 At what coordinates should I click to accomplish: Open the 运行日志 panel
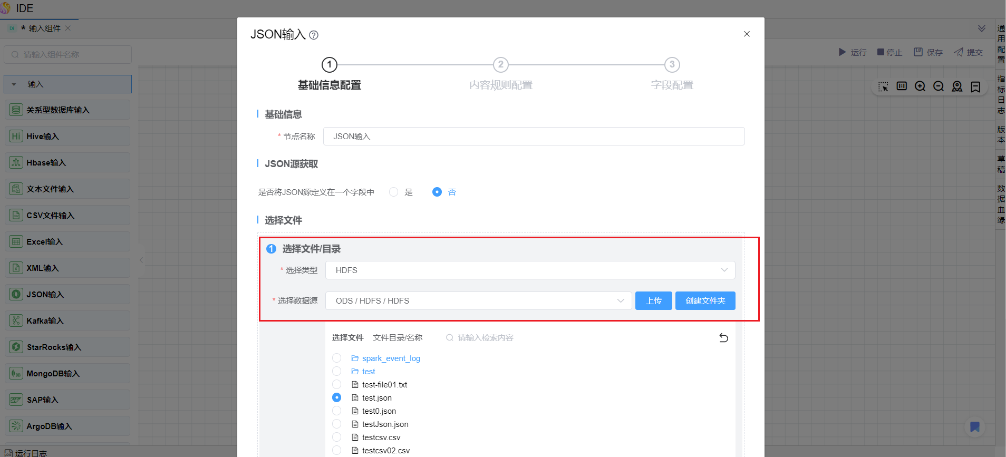click(x=26, y=453)
